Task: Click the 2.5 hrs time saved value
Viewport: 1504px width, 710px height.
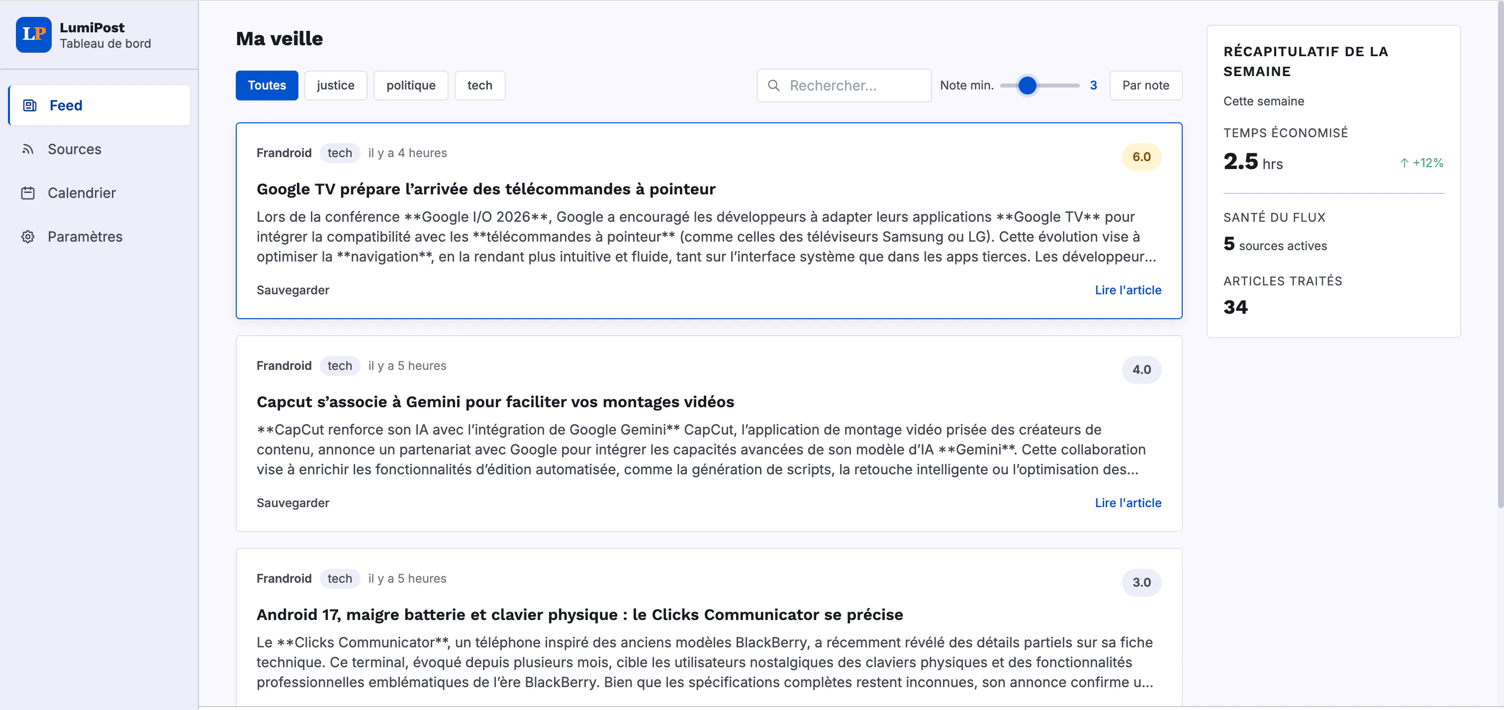Action: (1253, 162)
